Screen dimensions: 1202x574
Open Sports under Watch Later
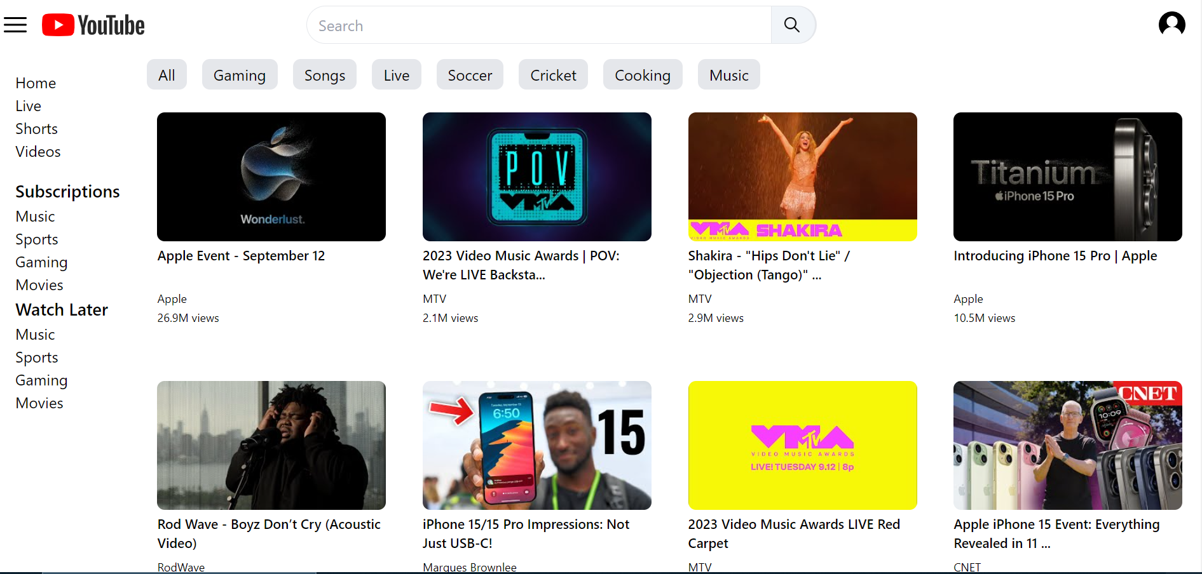(37, 357)
